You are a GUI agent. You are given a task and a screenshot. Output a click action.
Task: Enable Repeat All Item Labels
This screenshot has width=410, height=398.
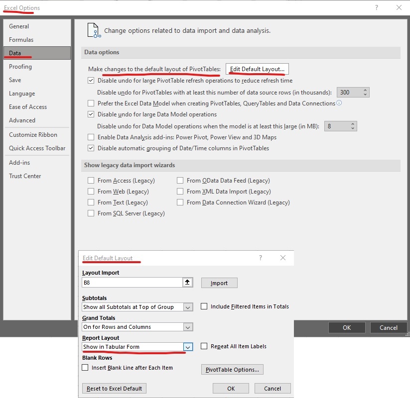coord(204,346)
